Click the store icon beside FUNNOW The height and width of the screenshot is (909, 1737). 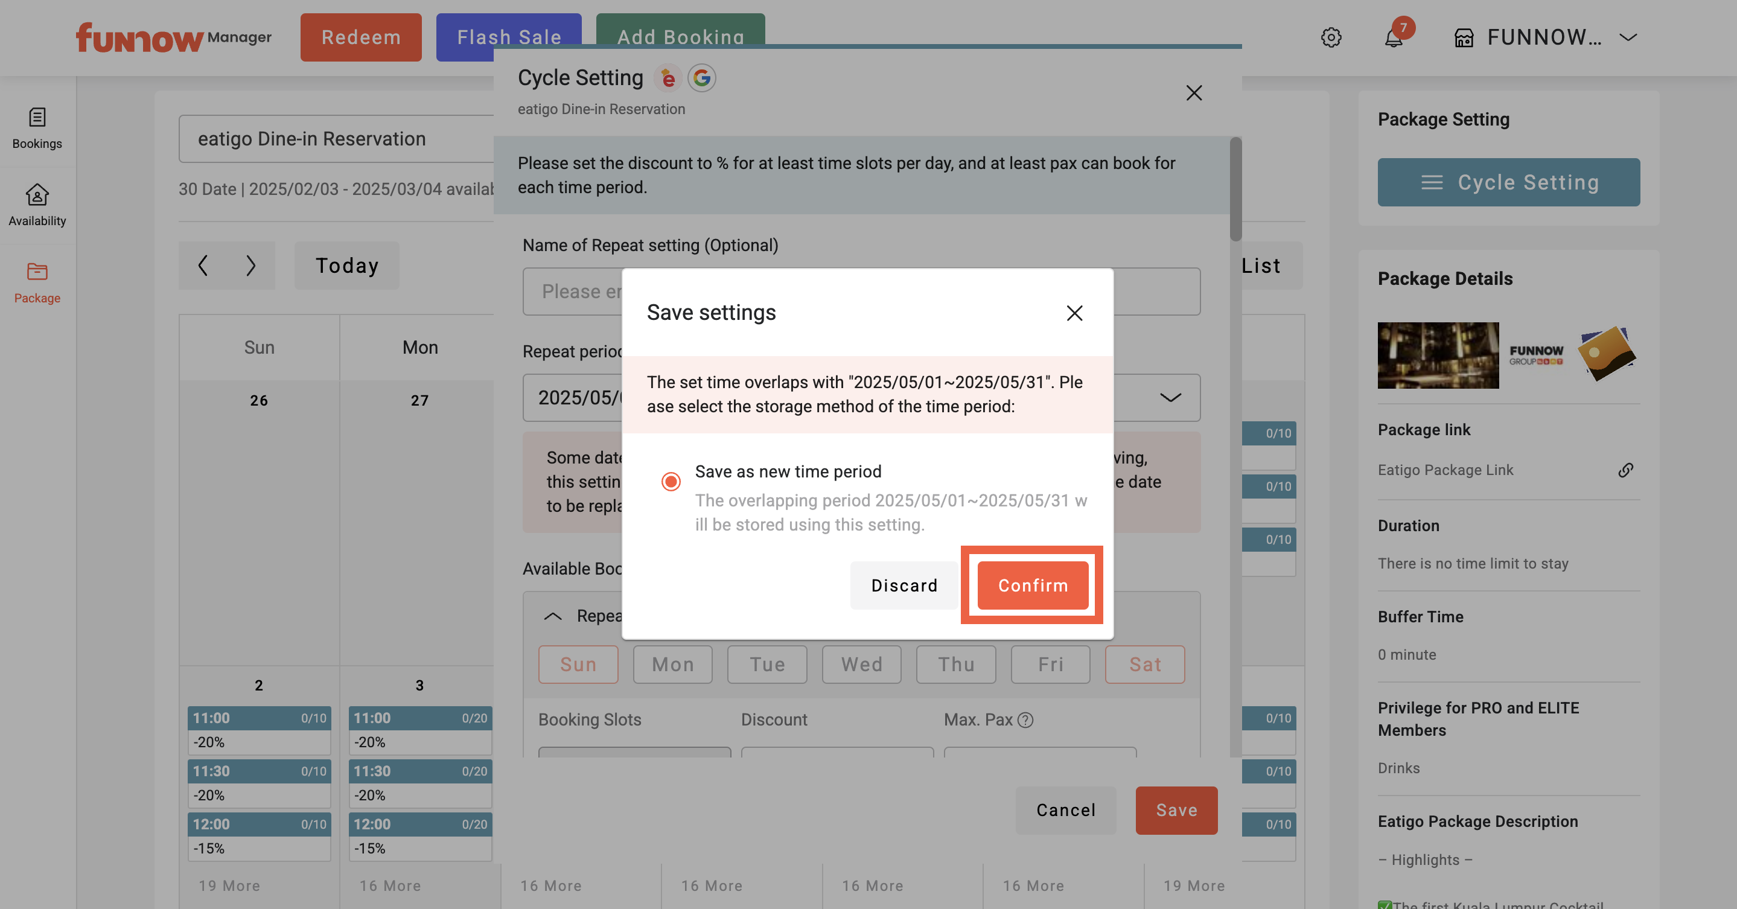click(x=1464, y=38)
